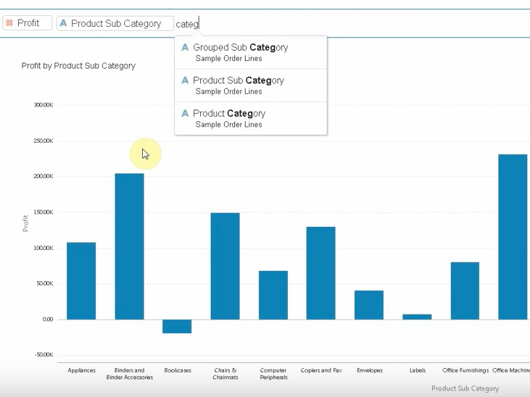This screenshot has height=397, width=530.
Task: Click the measure icon on the Profit pill
Action: click(9, 23)
